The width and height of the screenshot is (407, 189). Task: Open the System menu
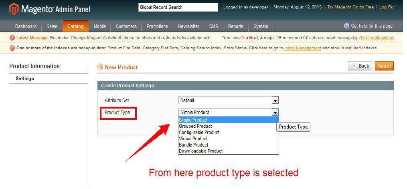(261, 26)
